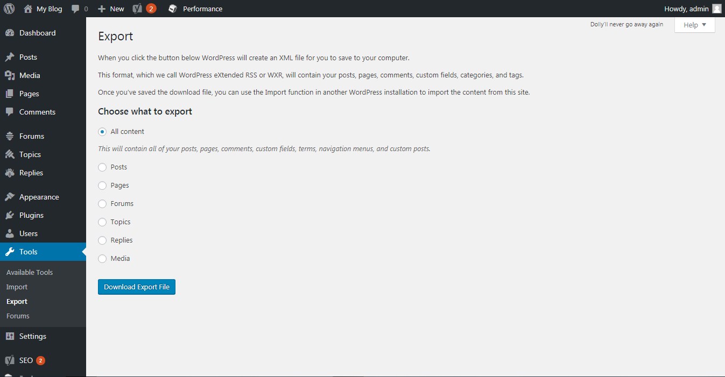
Task: Select the All content radio button
Action: coord(102,132)
